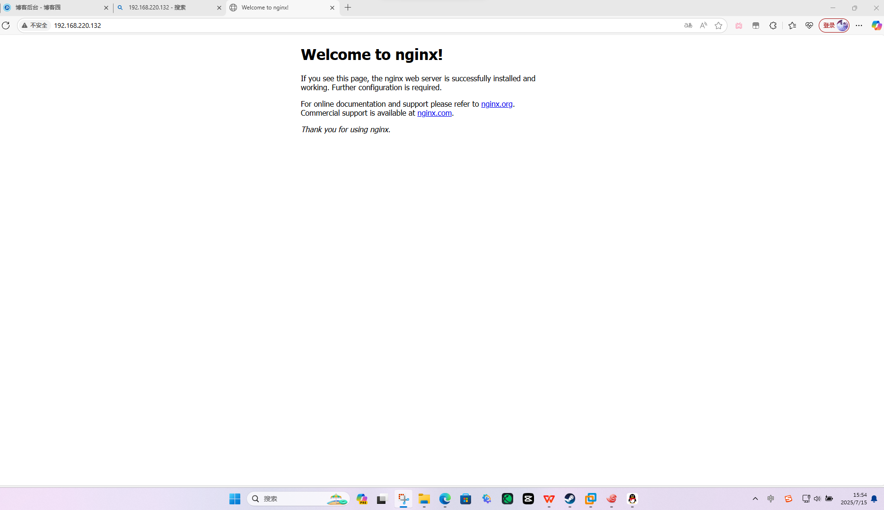Open Copilot PRE from the taskbar

[362, 499]
